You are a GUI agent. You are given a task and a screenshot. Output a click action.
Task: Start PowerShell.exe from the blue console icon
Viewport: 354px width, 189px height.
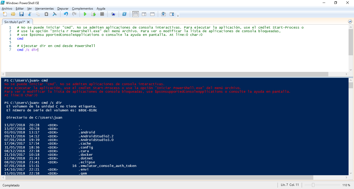124,14
